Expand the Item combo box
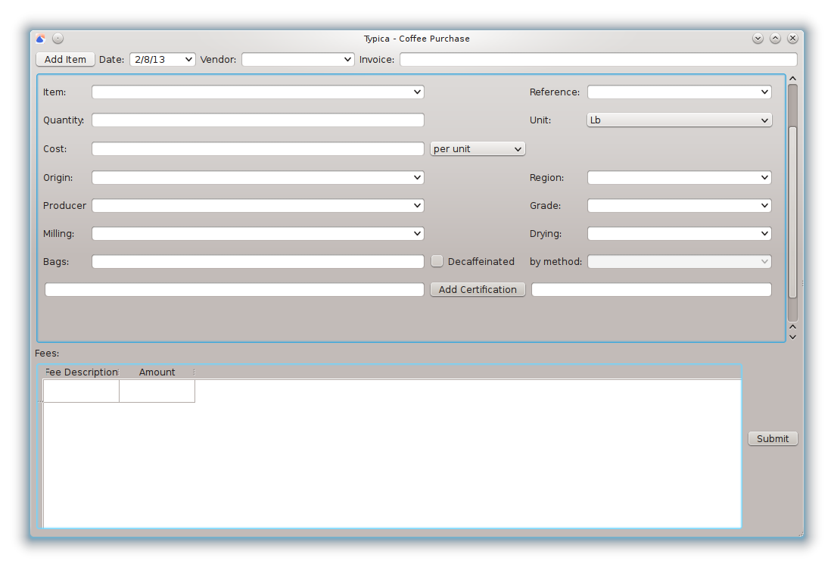834x567 pixels. pos(258,92)
